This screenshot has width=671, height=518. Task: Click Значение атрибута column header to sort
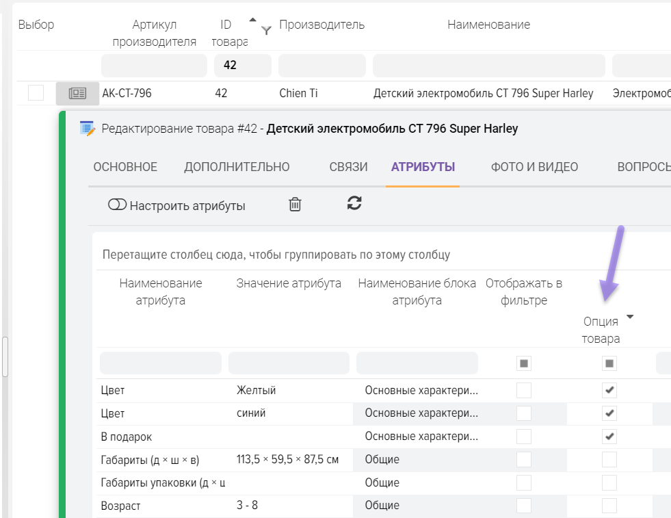(x=289, y=284)
